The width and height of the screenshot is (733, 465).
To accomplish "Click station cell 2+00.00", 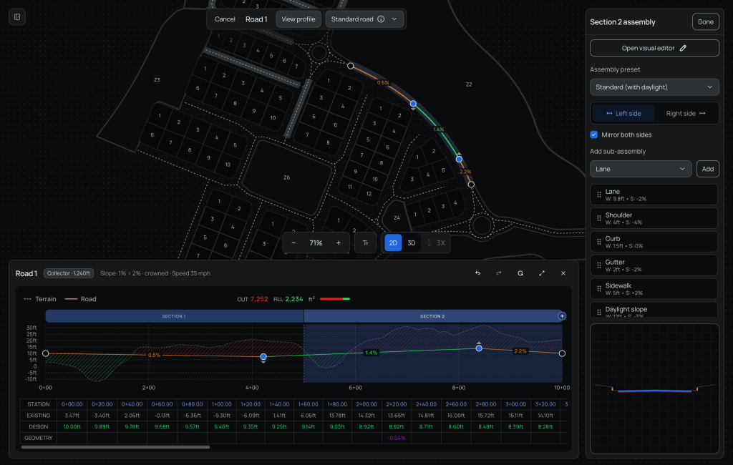I will pos(366,404).
